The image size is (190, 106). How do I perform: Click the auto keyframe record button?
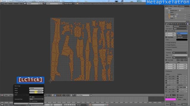pyautogui.click(x=90, y=105)
